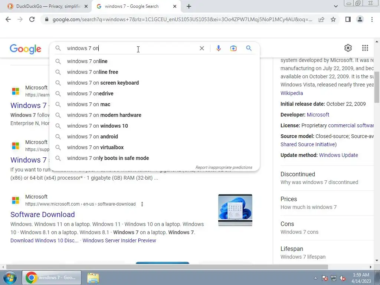Expand 'Discontinued' related question
The height and width of the screenshot is (285, 380).
[x=327, y=178]
